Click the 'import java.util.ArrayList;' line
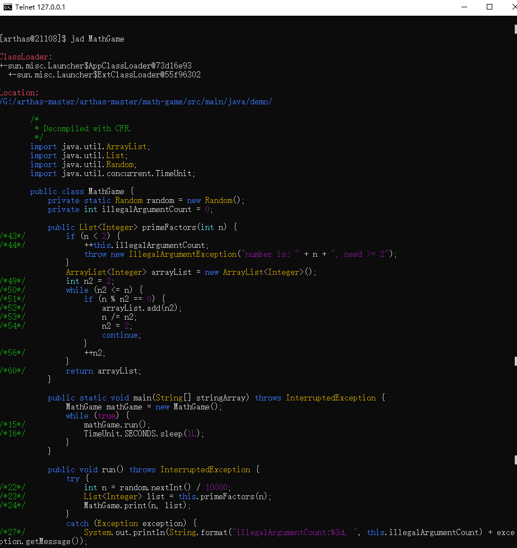 click(x=90, y=146)
